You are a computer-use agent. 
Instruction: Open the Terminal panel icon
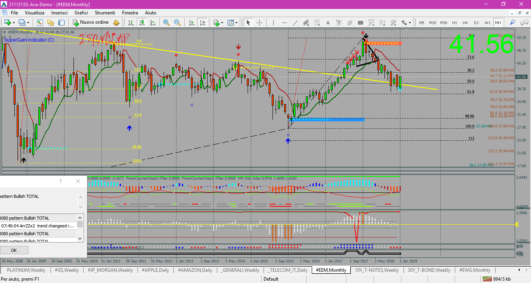[61, 23]
